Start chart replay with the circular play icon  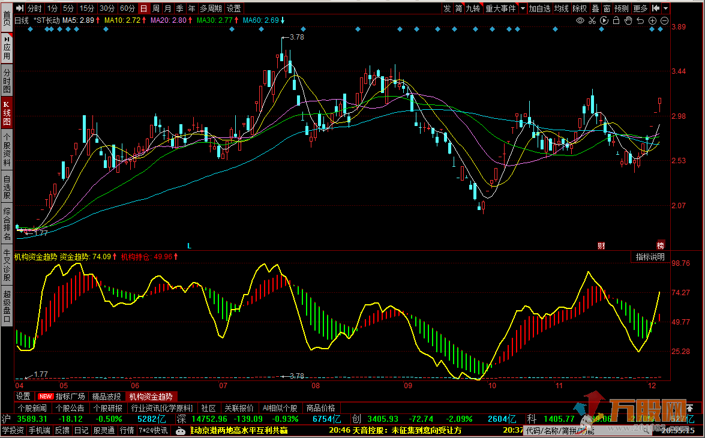click(604, 20)
